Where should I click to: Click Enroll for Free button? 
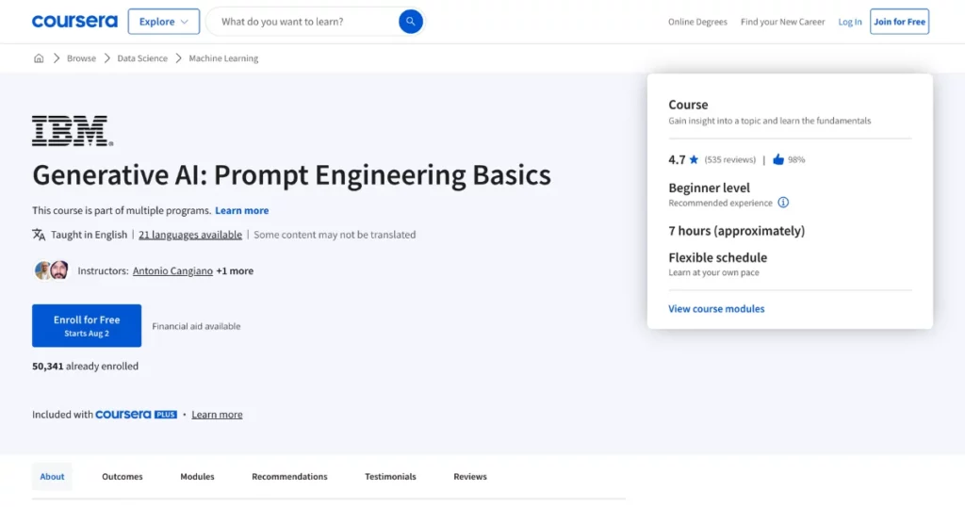click(87, 325)
